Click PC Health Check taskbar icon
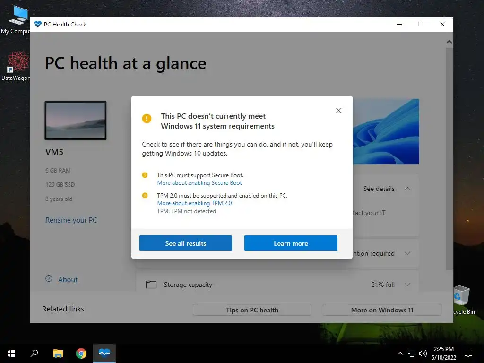Image resolution: width=484 pixels, height=363 pixels. pos(104,354)
